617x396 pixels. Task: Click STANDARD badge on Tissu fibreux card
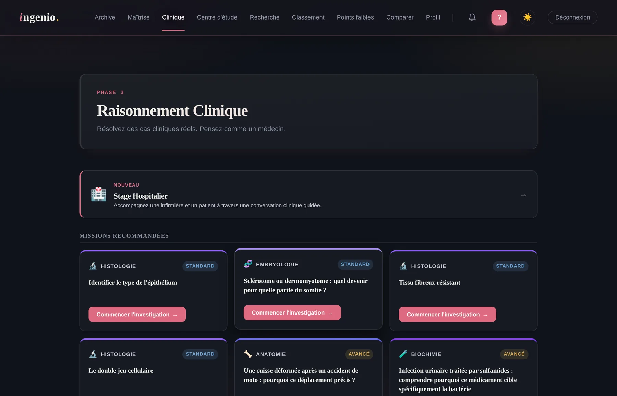[x=510, y=266]
